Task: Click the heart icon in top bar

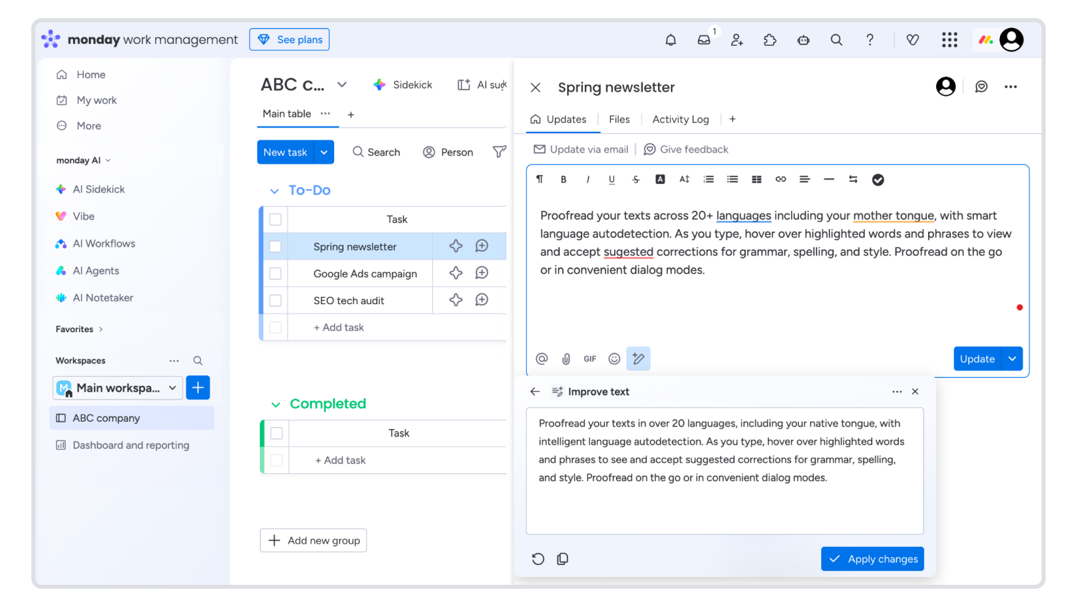Action: [913, 40]
